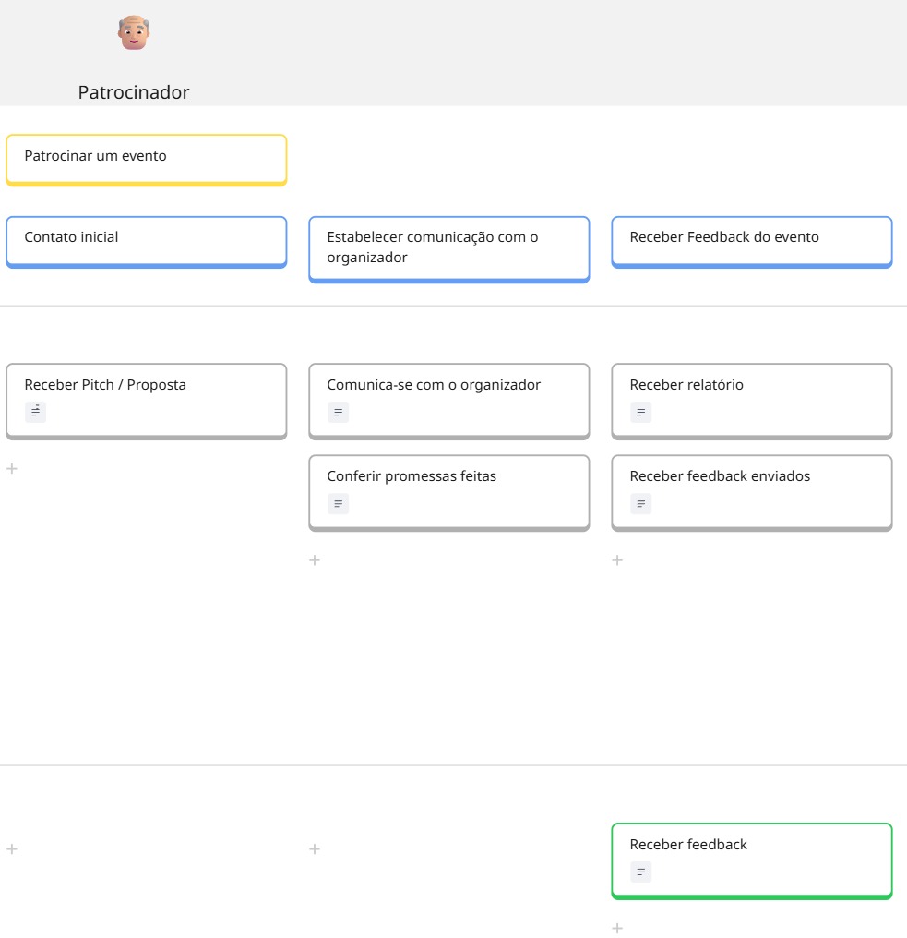Select Estabelecer comunicação com o organizador card

[448, 247]
